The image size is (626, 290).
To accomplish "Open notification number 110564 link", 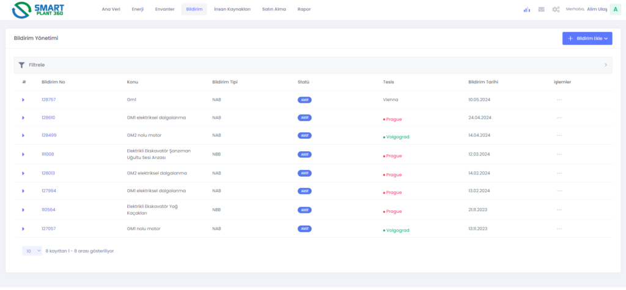I will click(x=48, y=210).
